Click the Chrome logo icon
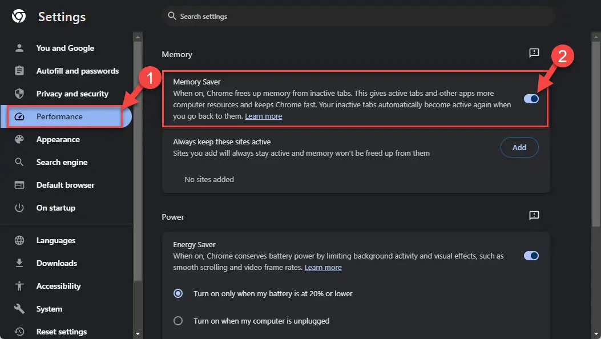 tap(19, 17)
